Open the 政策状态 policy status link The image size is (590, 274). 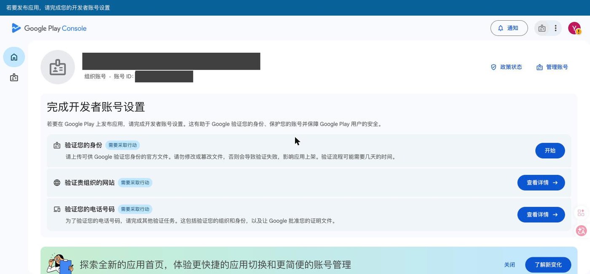(x=506, y=67)
